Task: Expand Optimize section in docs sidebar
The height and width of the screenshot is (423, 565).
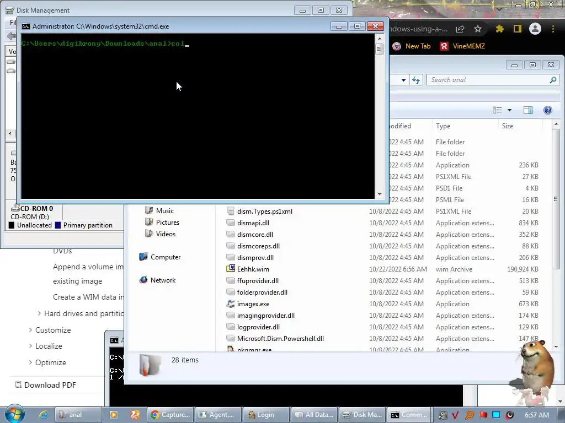Action: coord(30,362)
